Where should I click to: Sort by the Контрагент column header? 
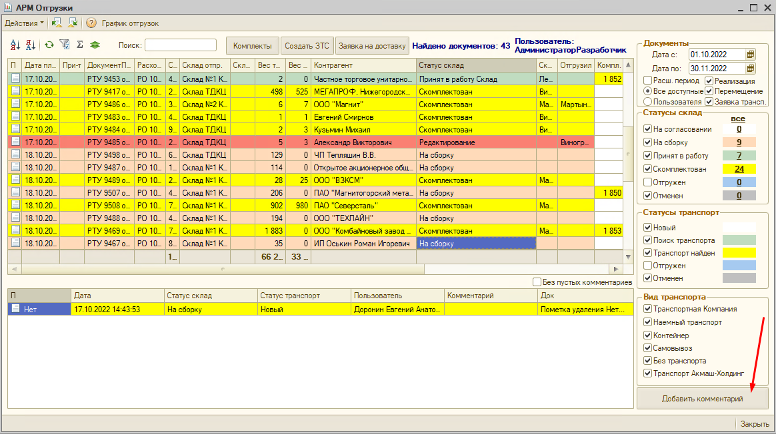click(x=363, y=65)
